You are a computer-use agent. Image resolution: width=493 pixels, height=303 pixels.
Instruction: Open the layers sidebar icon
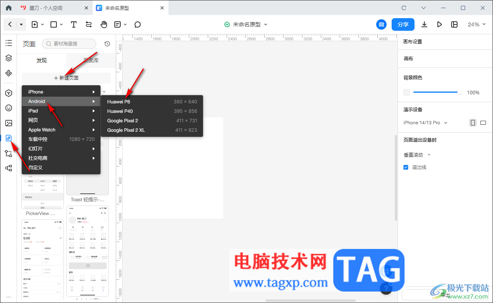(9, 58)
